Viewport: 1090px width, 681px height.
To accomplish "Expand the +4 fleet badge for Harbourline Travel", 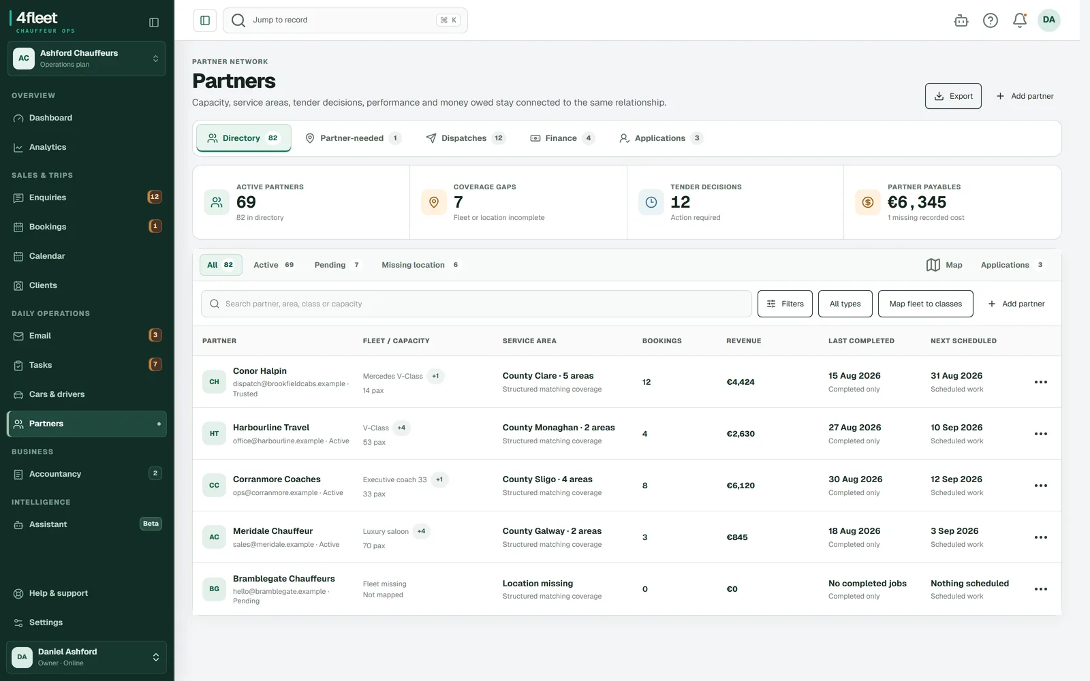I will pyautogui.click(x=402, y=428).
